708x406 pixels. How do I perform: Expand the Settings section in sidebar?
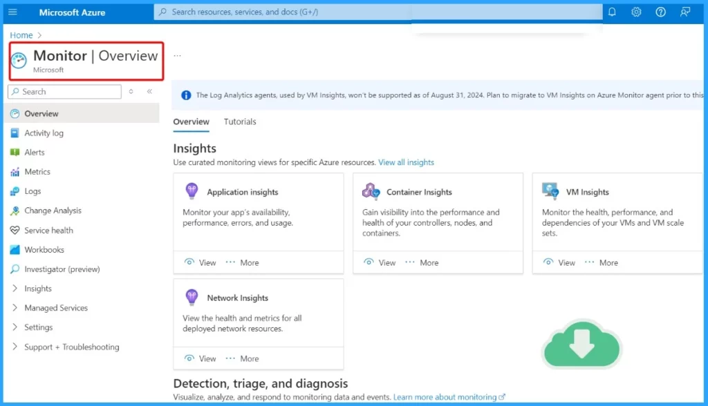point(15,327)
